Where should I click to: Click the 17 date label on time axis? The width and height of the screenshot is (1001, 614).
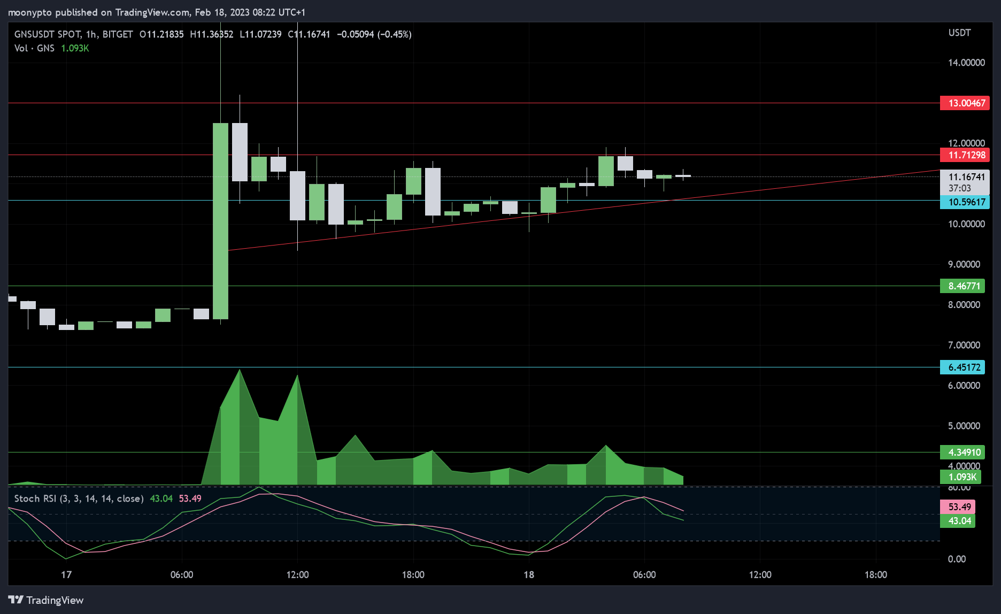pyautogui.click(x=66, y=575)
